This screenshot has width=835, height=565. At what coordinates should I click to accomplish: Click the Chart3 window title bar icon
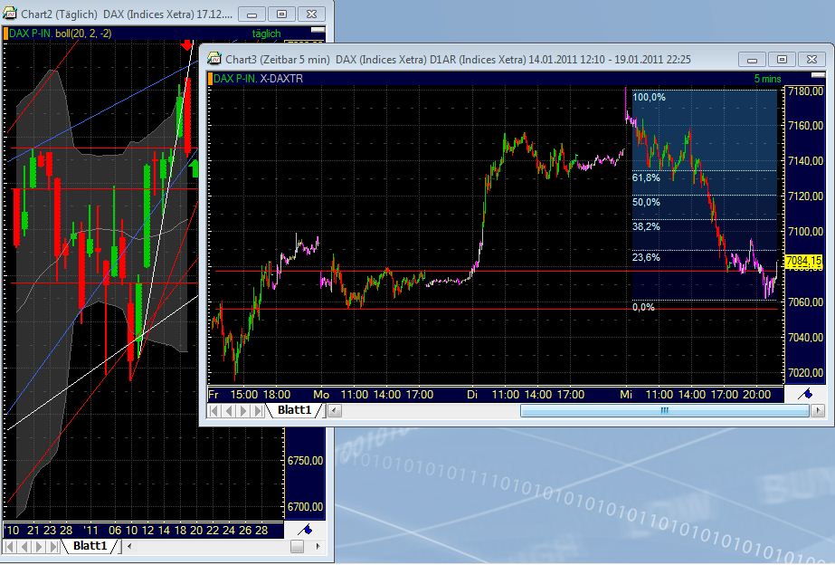point(213,57)
